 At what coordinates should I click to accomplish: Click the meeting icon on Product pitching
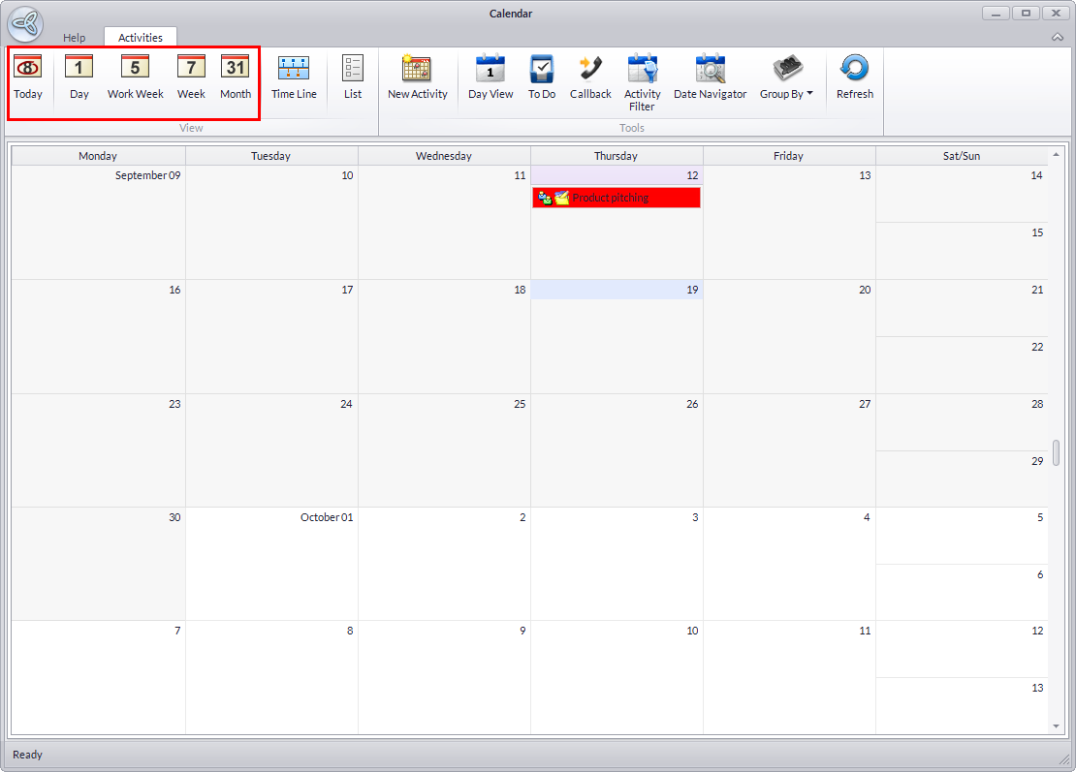point(545,199)
